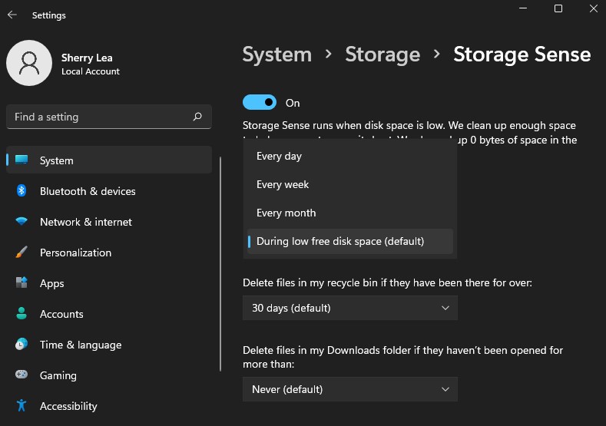Viewport: 606px width, 426px height.
Task: Select Every day option
Action: (350, 156)
